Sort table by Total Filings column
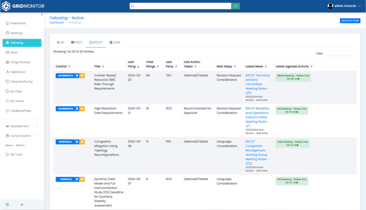The image size is (366, 210). [152, 64]
